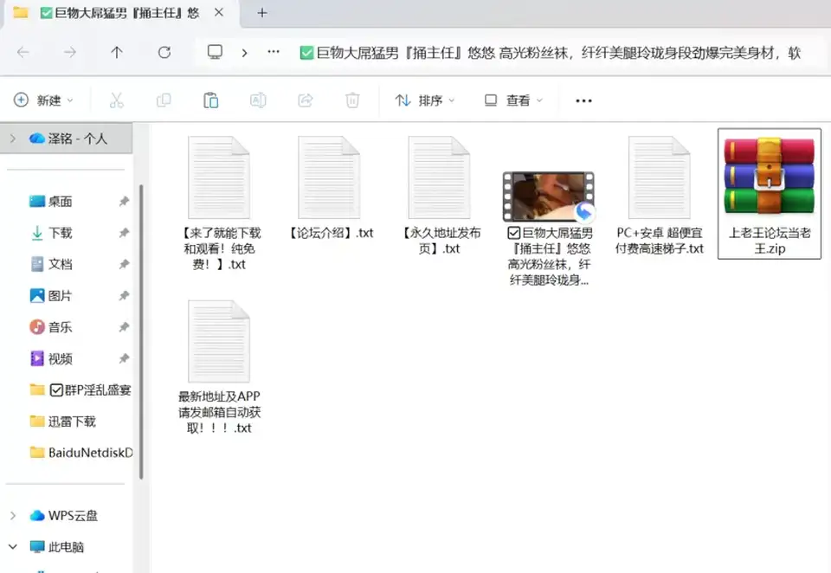
Task: Open the BaiduNetdiskD folder in the sidebar
Action: (x=81, y=453)
